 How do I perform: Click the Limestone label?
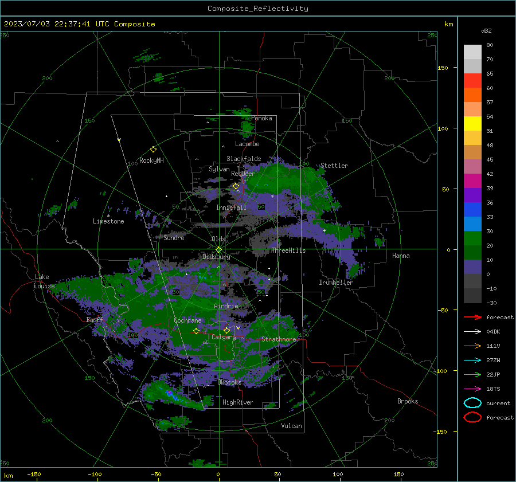108,221
